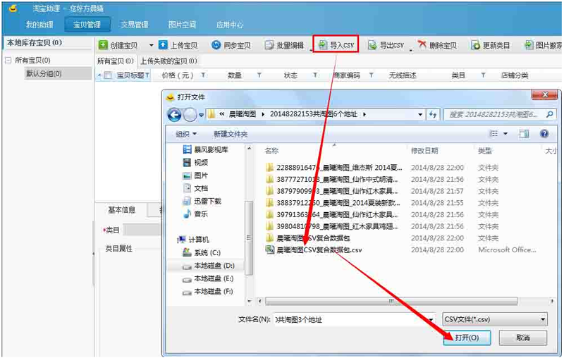Select 音乐 library in navigation pane
The height and width of the screenshot is (358, 564).
coord(196,214)
